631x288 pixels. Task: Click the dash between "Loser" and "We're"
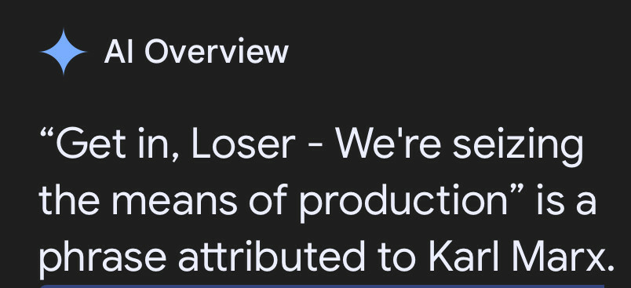(315, 147)
